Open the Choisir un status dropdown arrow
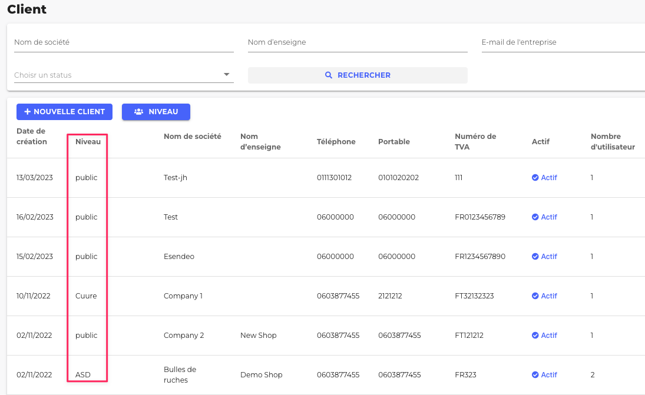This screenshot has width=645, height=395. click(226, 75)
